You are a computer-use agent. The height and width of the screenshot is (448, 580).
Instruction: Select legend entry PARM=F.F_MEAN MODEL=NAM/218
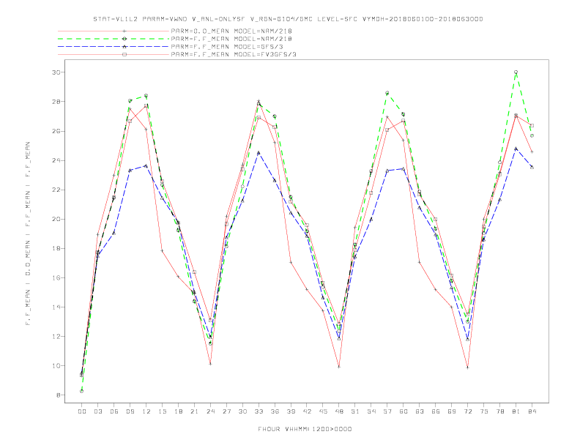click(231, 39)
